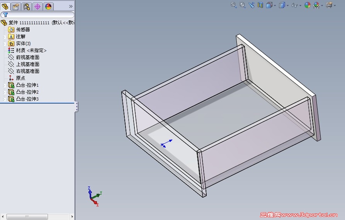Expand the 凸台-拉伸1 feature
The image size is (345, 220).
[4, 86]
